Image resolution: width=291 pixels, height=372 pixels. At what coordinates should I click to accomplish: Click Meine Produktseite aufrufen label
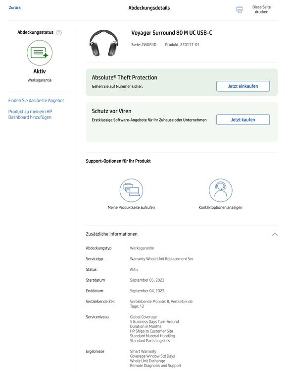coord(131,207)
